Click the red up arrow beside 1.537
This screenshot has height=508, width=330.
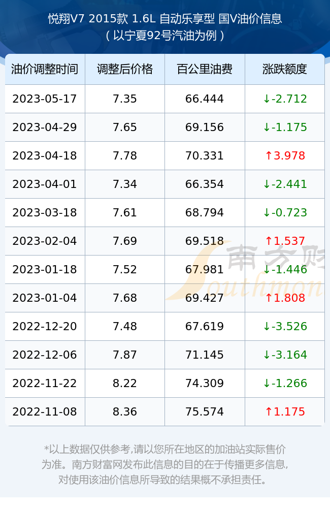tap(269, 241)
